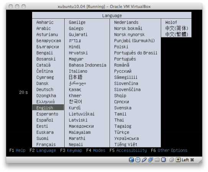The image size is (208, 172).
Task: Open the USB devices status icon
Action: (x=144, y=160)
